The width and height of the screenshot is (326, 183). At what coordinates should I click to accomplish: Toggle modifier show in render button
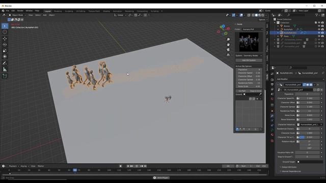(x=311, y=85)
